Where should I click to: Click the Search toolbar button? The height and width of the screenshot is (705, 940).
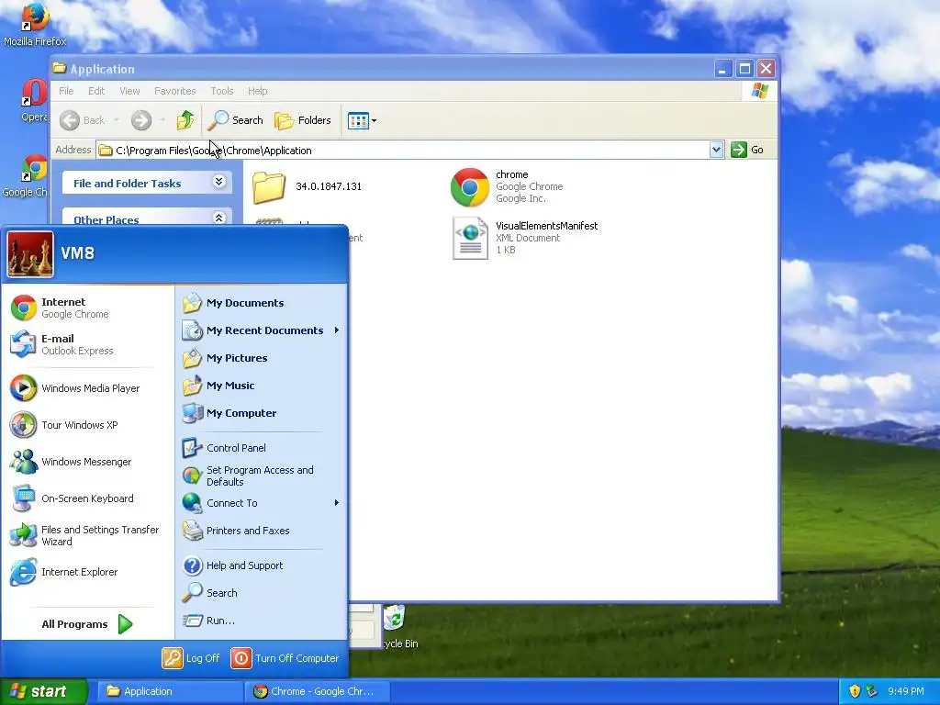[x=236, y=120]
